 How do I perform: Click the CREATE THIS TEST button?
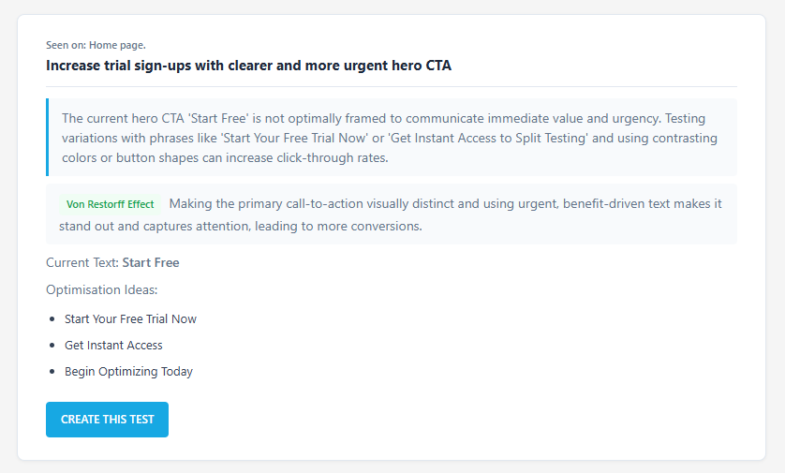point(107,420)
